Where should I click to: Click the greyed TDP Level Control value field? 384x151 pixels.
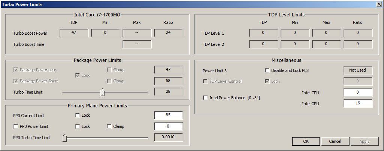tap(358, 81)
